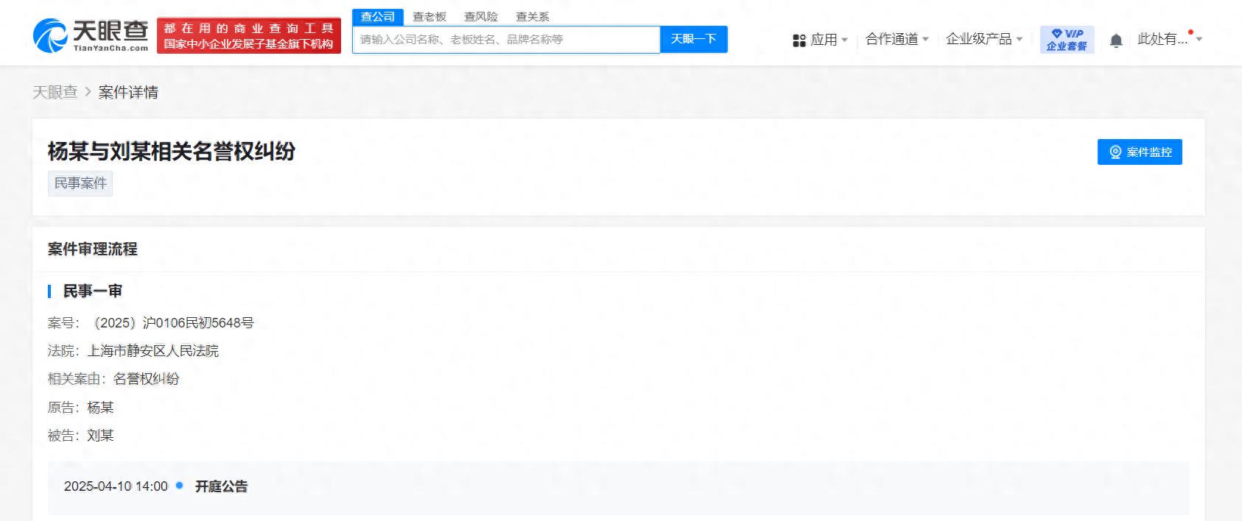The width and height of the screenshot is (1242, 521).
Task: Click the camera icon in 案件监控
Action: click(1115, 152)
